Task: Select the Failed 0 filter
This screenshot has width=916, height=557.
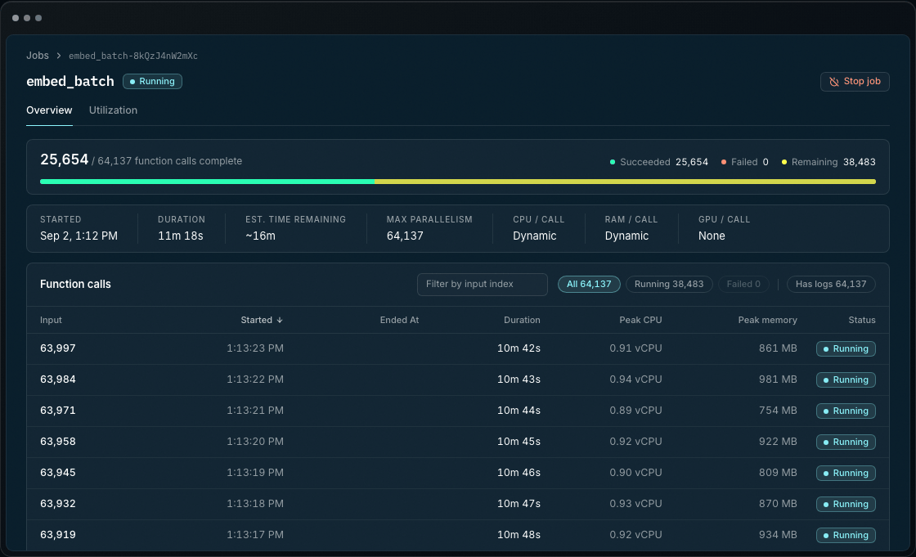Action: 743,284
